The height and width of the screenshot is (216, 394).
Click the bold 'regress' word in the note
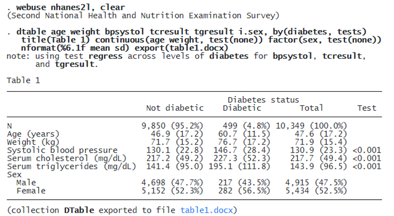click(x=105, y=56)
